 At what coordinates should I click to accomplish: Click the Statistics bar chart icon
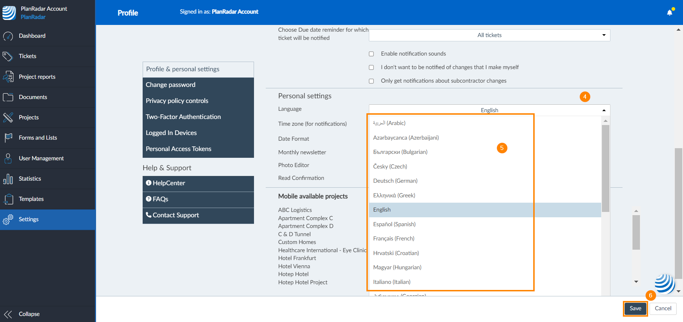pos(8,179)
